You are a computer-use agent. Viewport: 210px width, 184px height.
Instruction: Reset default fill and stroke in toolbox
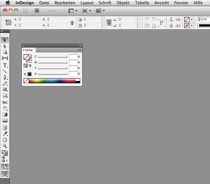[3, 157]
